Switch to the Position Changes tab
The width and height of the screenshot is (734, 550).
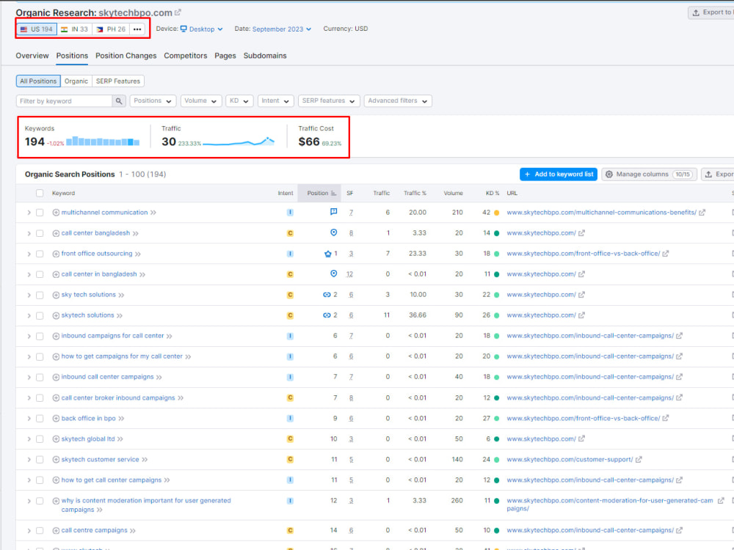tap(126, 56)
